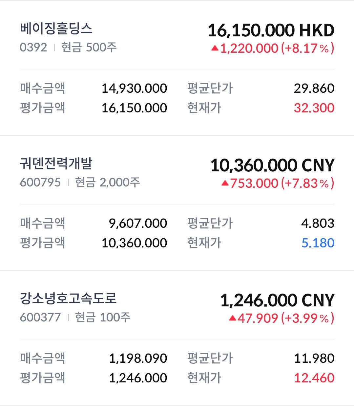
Task: Tap the +3.99% red up-arrow change
Action: click(x=281, y=319)
